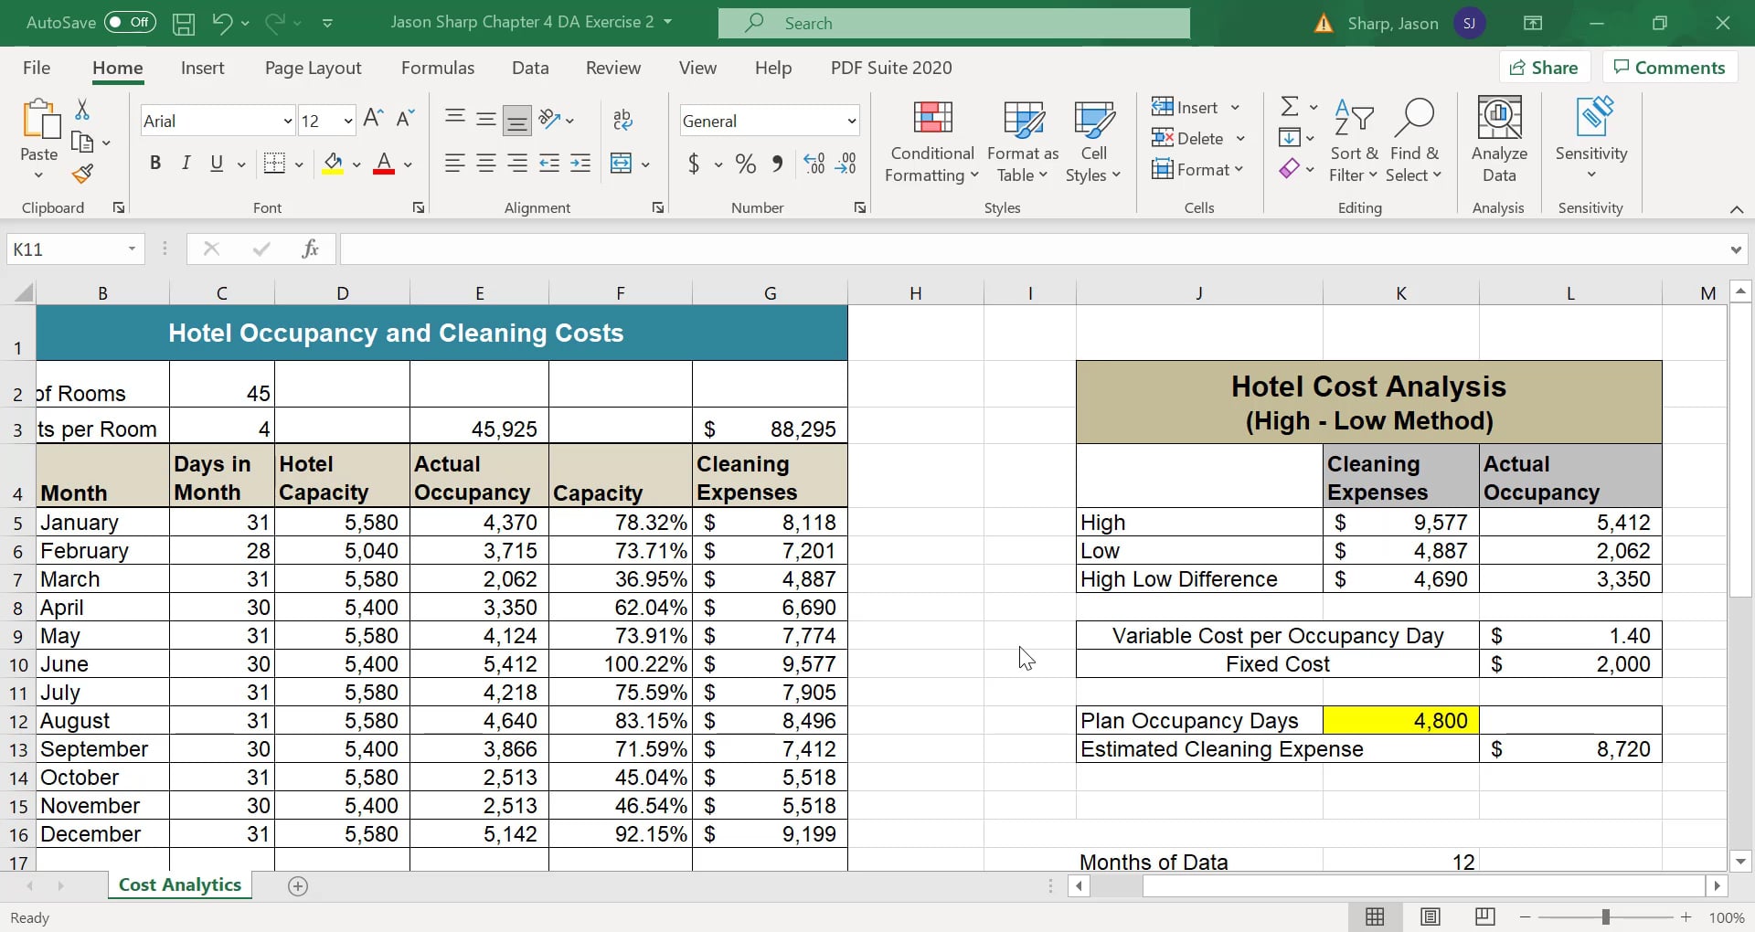
Task: Expand the formula bar chevron
Action: pyautogui.click(x=1736, y=249)
